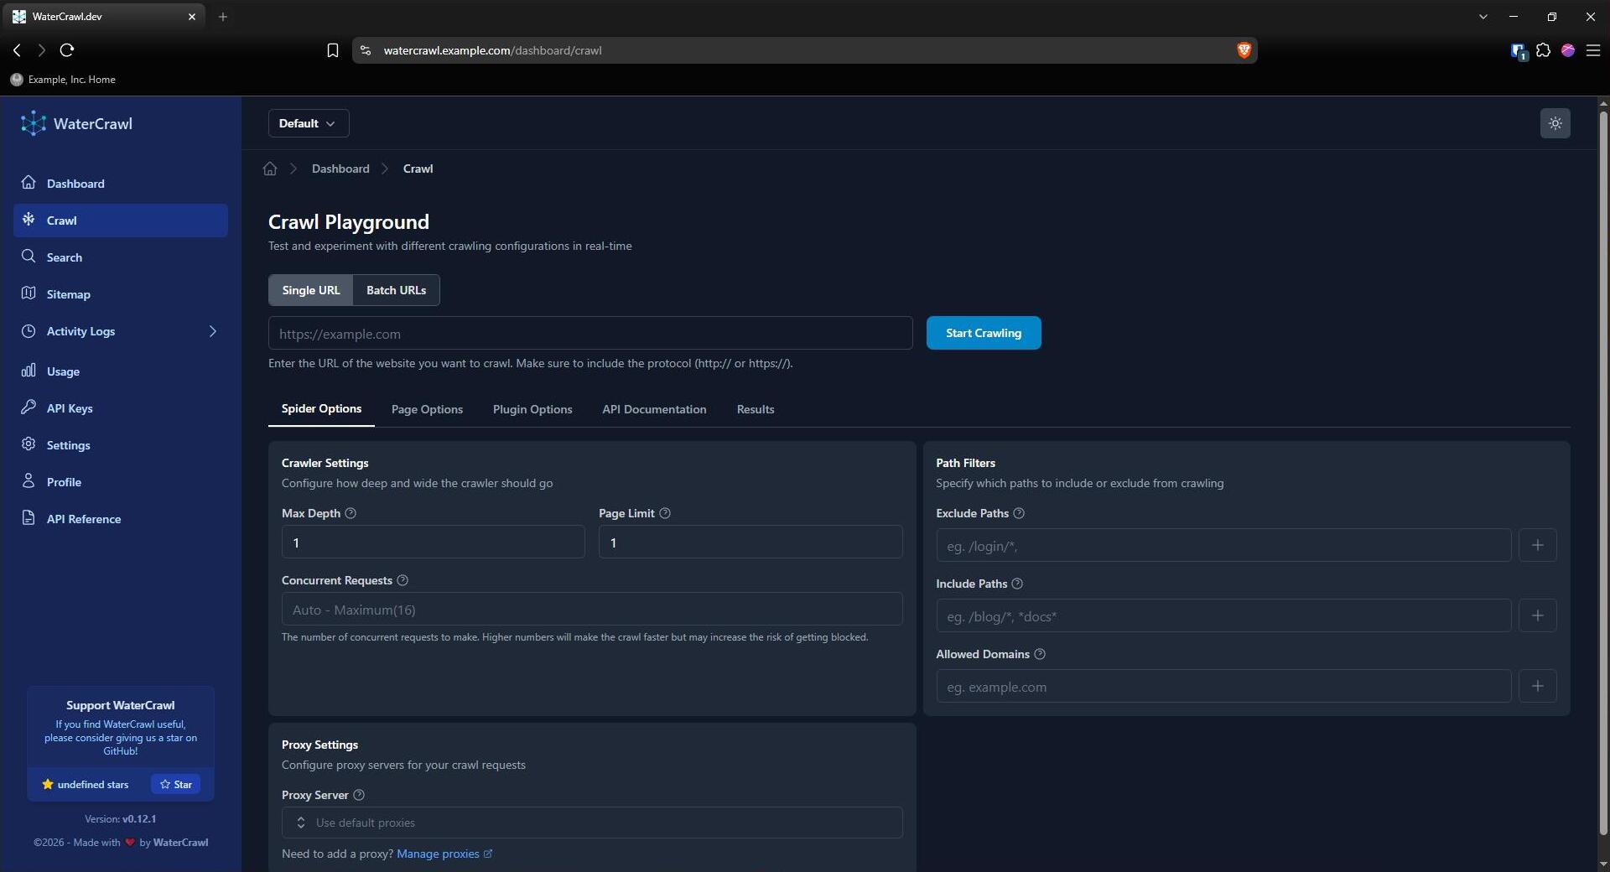Open Settings in the sidebar
This screenshot has height=872, width=1610.
click(x=121, y=445)
